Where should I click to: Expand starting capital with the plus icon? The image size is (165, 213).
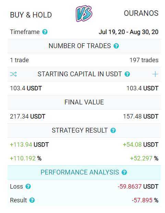coord(155,74)
